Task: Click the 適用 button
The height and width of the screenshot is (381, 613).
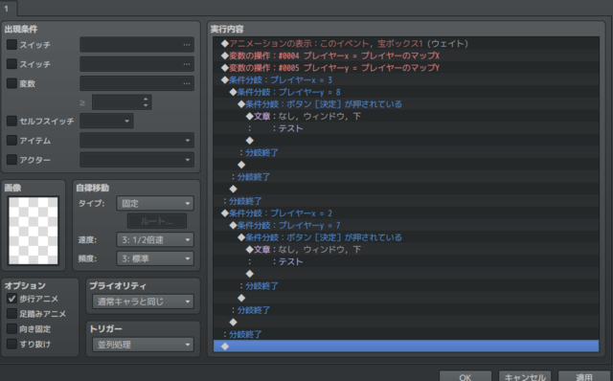Action: pos(584,377)
